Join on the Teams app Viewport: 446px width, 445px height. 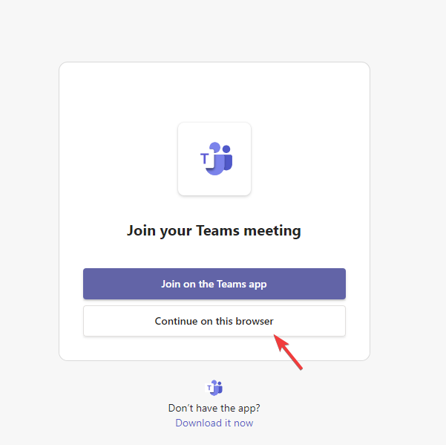(214, 284)
